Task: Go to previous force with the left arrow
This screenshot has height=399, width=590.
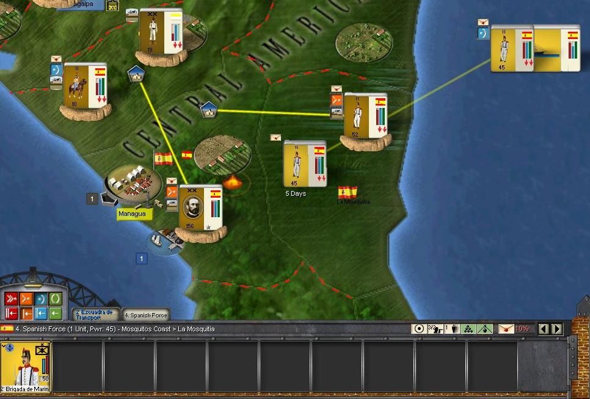Action: point(543,329)
